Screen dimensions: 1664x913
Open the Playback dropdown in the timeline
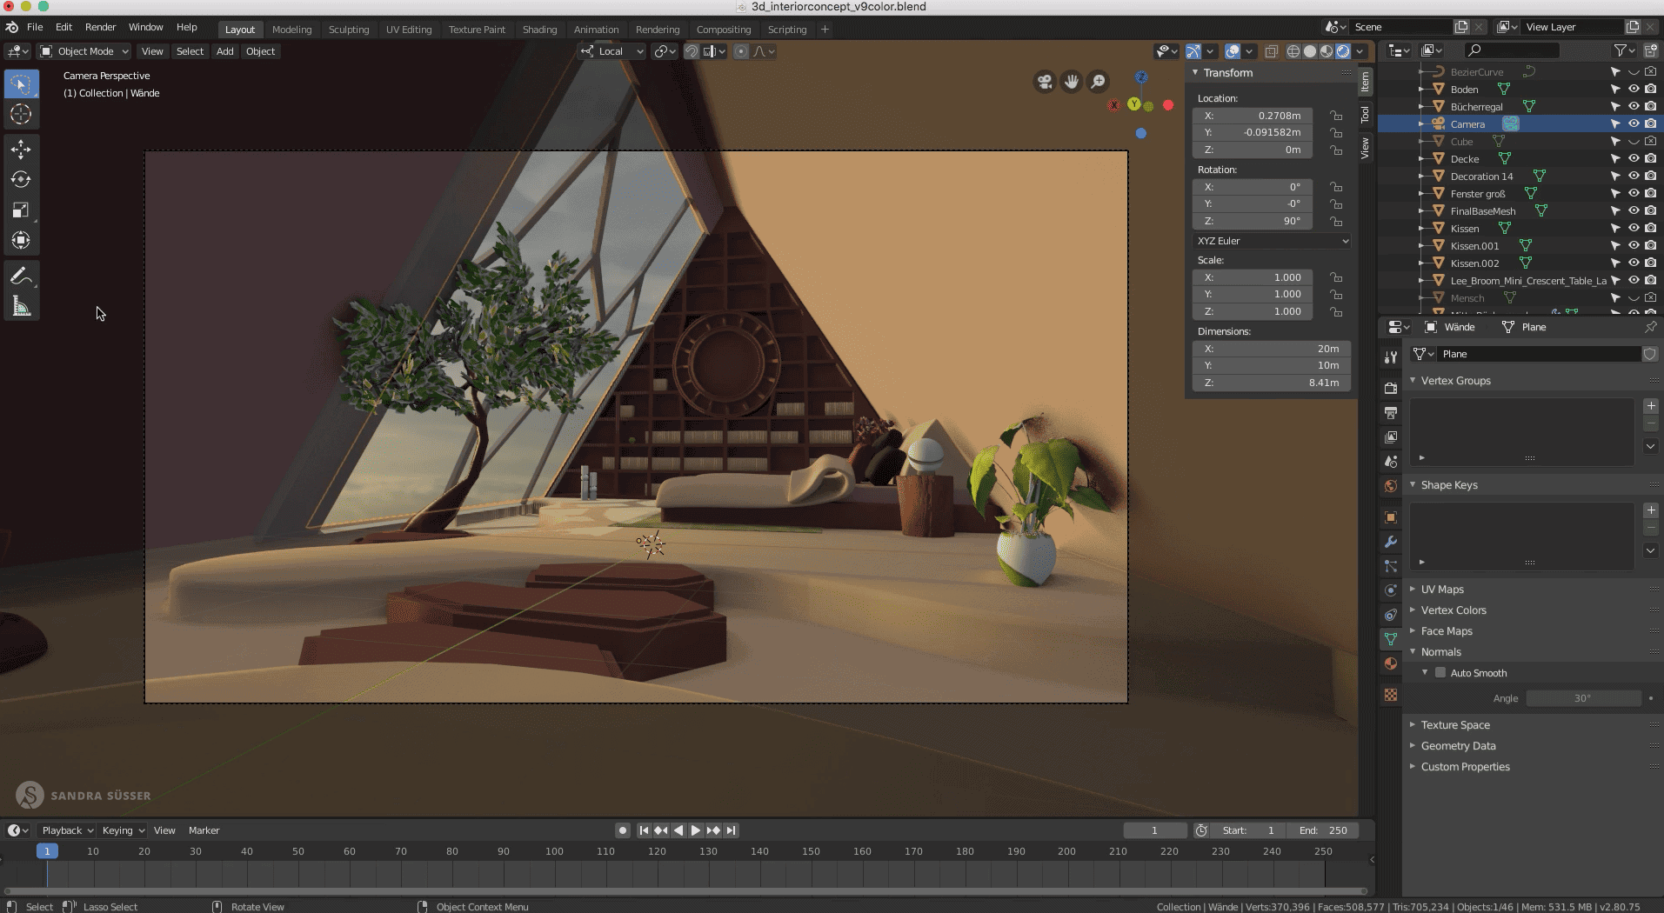(68, 830)
